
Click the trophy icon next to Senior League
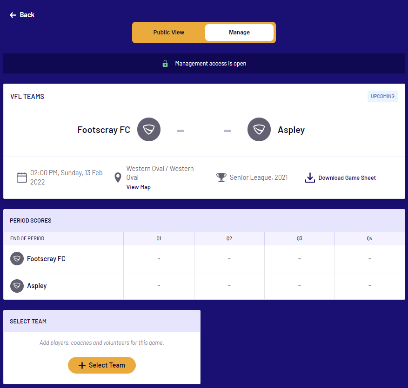pyautogui.click(x=221, y=178)
